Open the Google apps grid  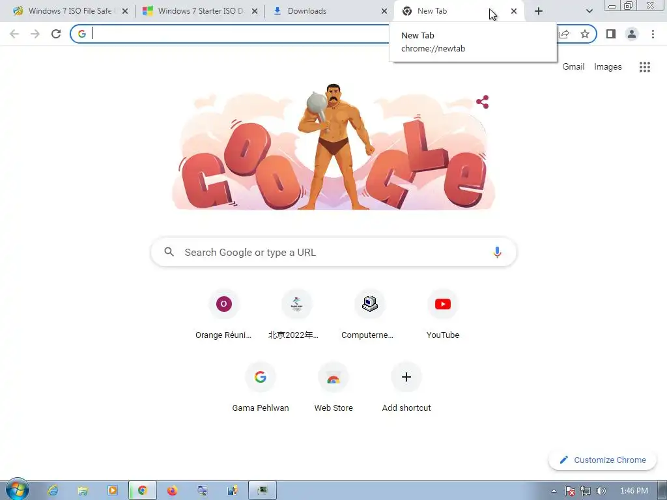(644, 67)
